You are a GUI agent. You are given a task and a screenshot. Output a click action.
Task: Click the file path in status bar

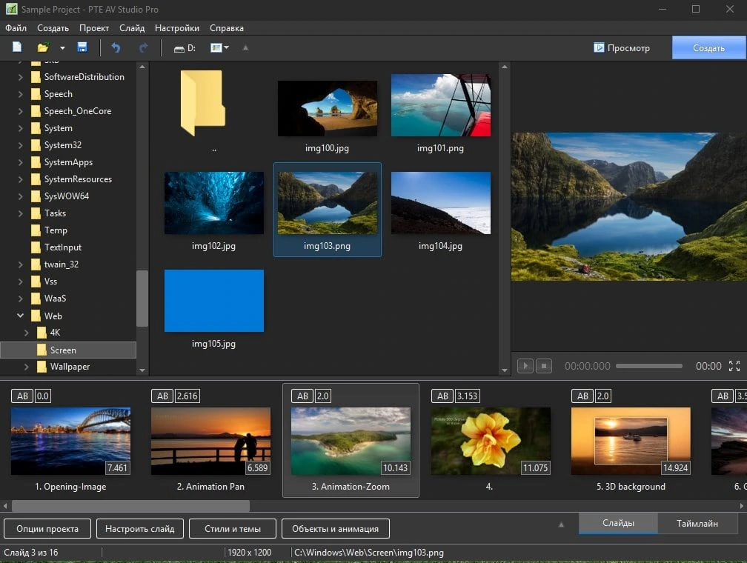click(369, 553)
